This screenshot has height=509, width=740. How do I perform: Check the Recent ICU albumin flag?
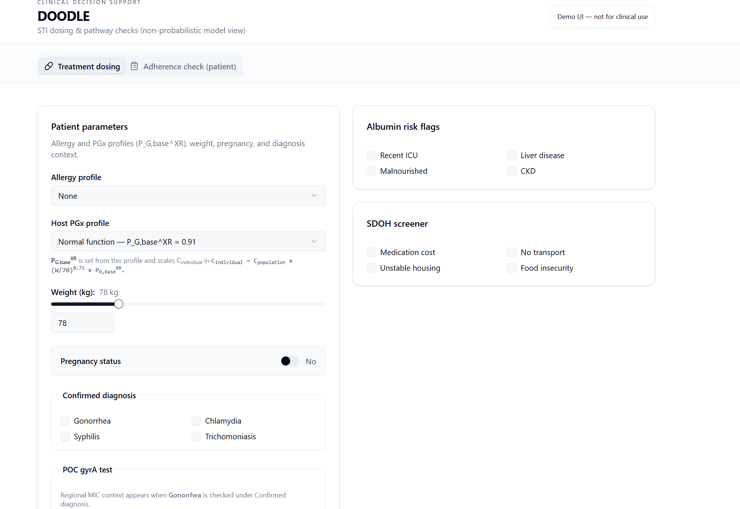(x=371, y=155)
